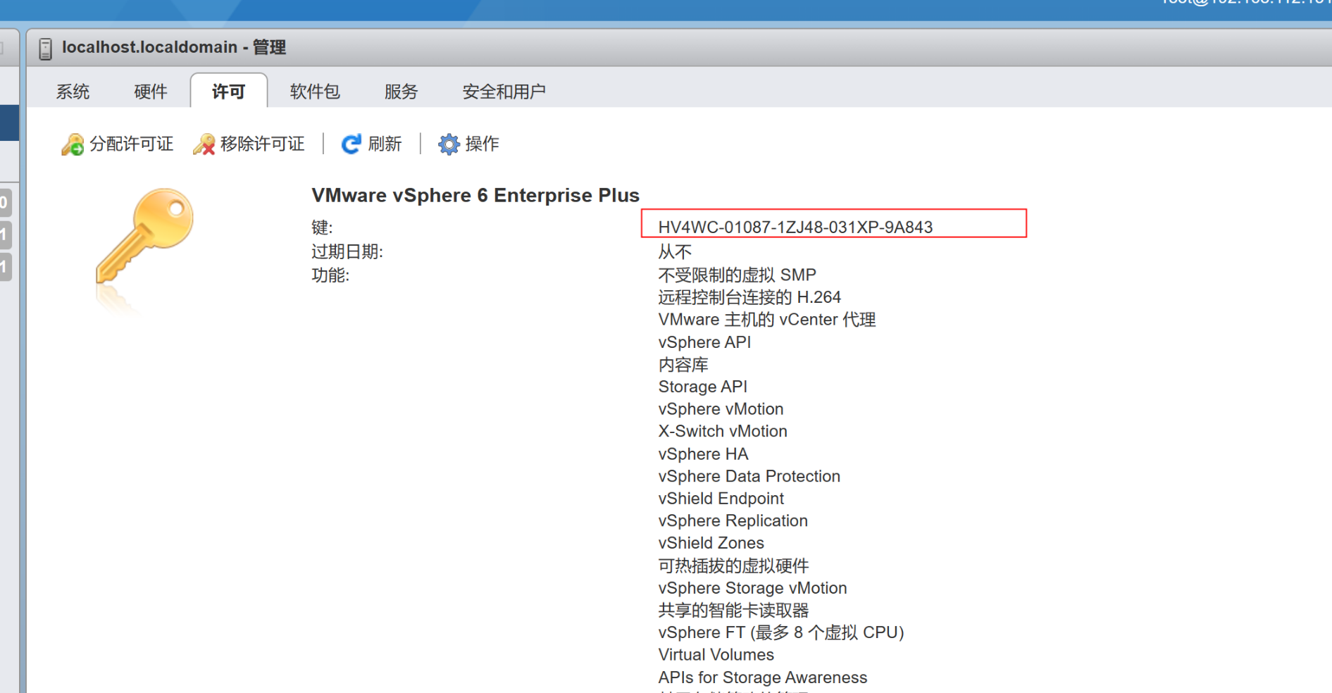This screenshot has width=1332, height=693.
Task: Open the 软件包 tab
Action: 315,92
